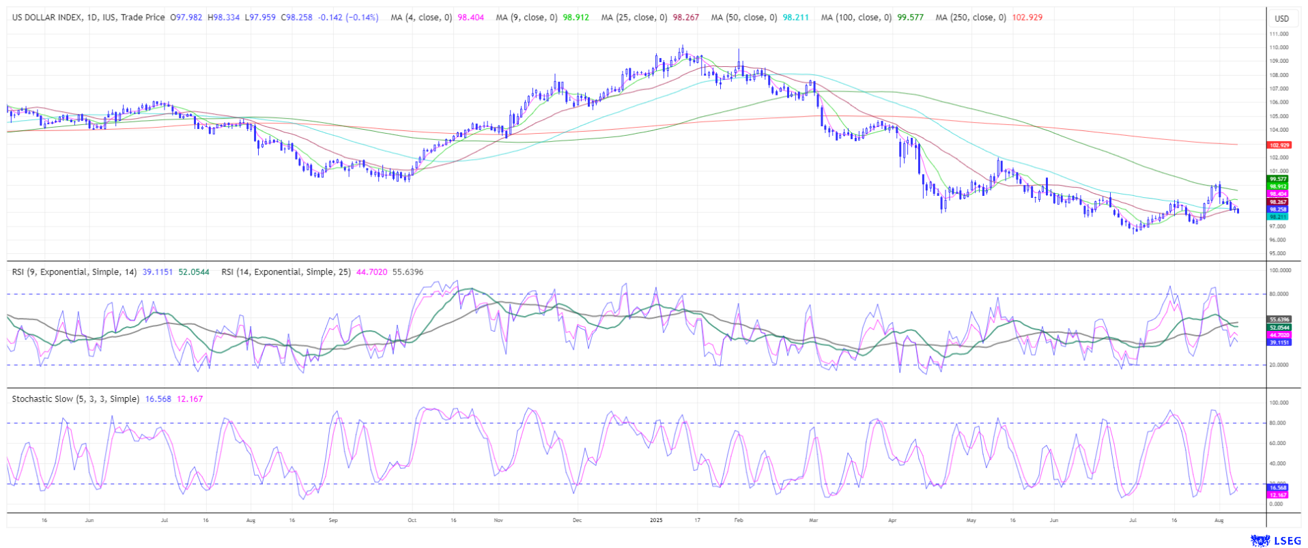Screen dimensions: 1308x548
Task: Click the MA (100, close, 0) indicator label
Action: 856,18
